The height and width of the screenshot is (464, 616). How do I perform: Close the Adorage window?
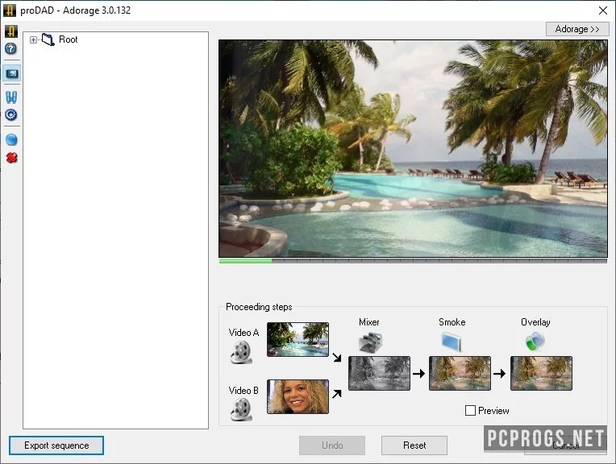(602, 10)
